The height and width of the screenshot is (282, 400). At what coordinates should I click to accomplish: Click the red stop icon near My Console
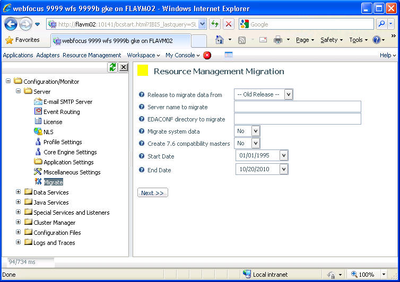pyautogui.click(x=207, y=55)
